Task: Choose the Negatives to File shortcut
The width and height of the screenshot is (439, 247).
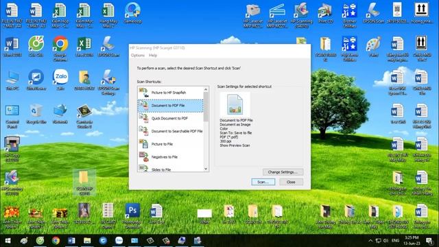Action: [171, 157]
